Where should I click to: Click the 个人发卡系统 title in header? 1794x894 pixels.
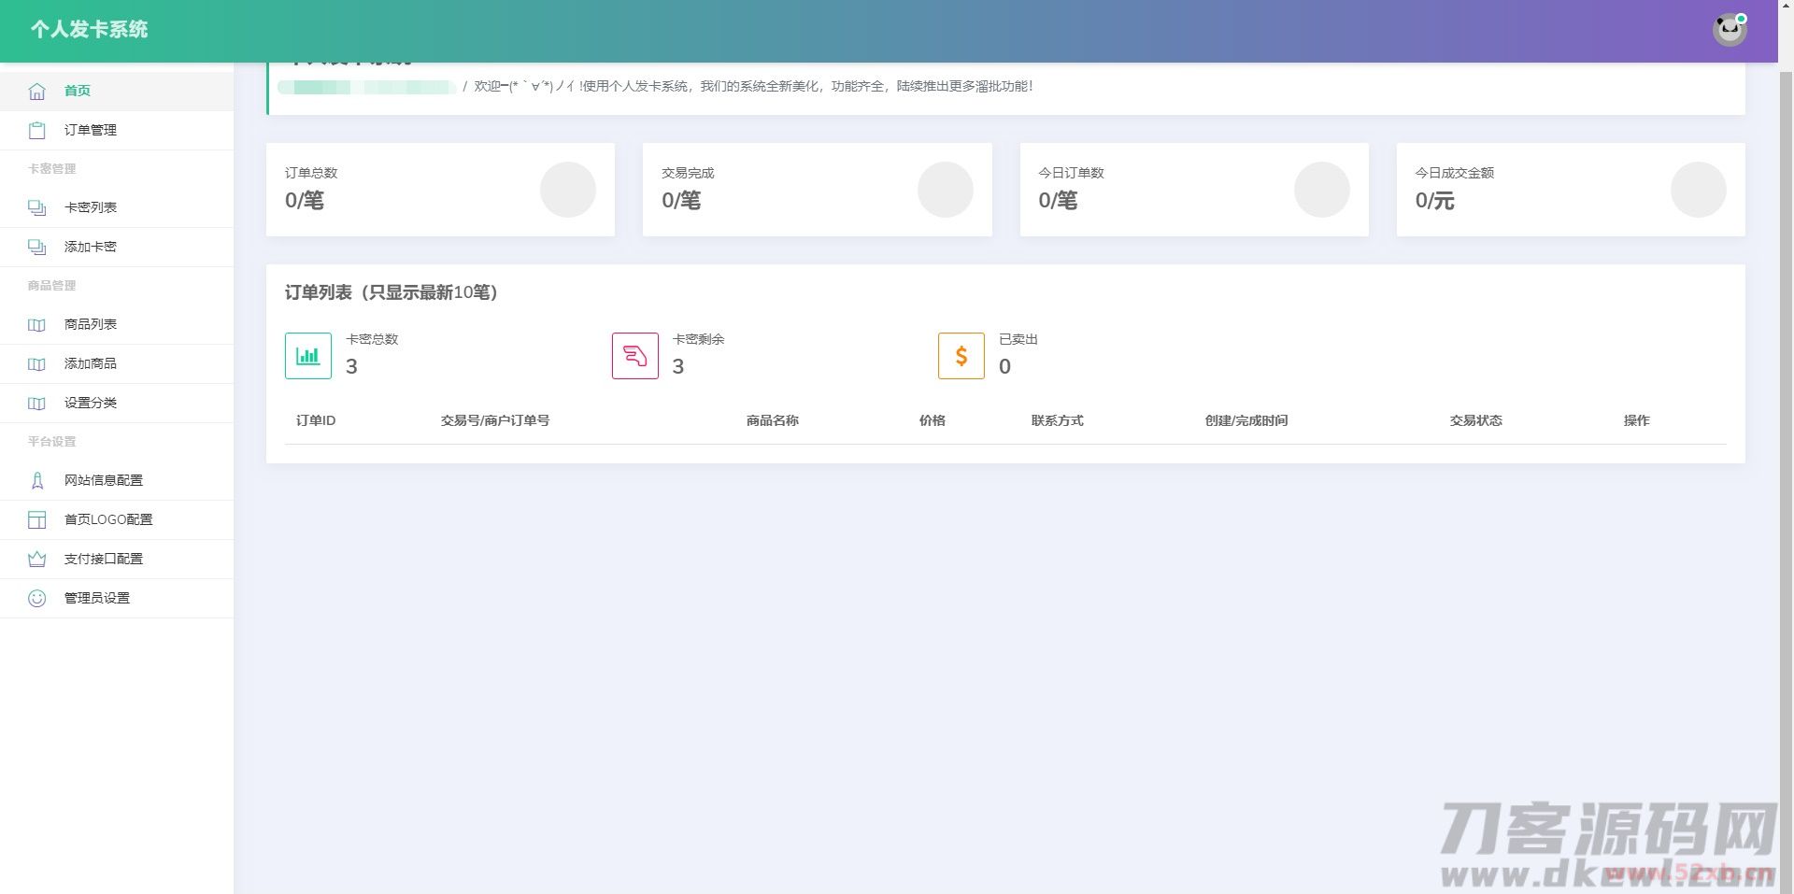click(x=89, y=29)
